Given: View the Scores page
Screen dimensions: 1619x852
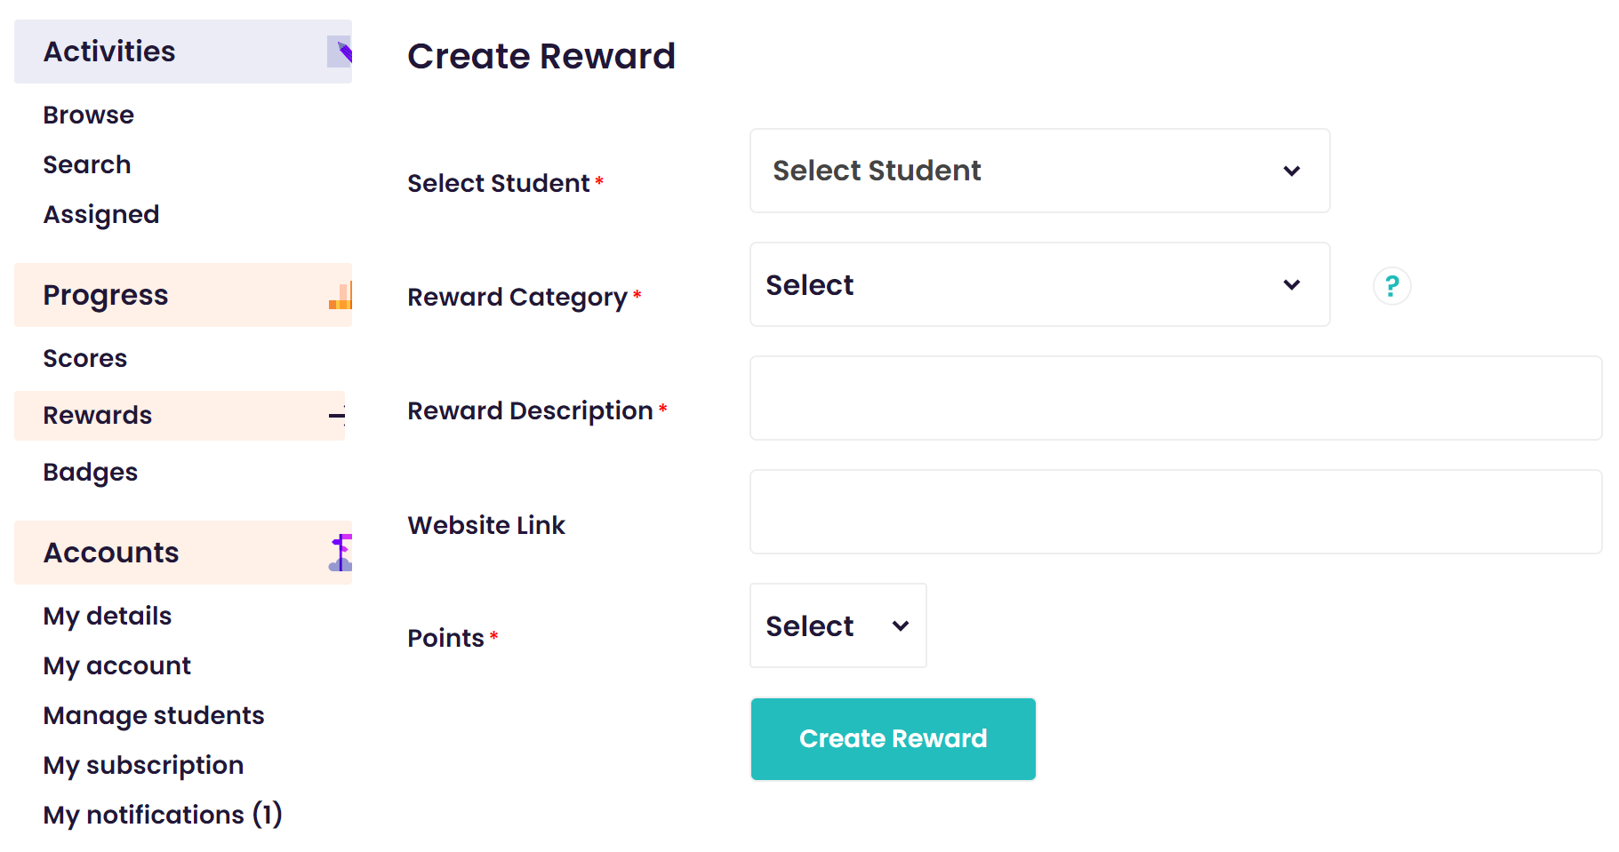Looking at the screenshot, I should point(85,358).
